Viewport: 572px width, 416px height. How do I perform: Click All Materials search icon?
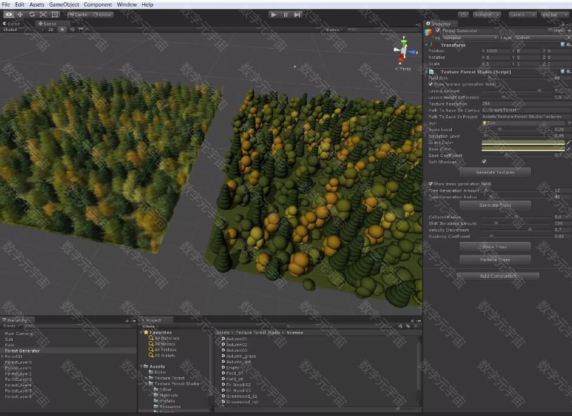click(x=151, y=338)
